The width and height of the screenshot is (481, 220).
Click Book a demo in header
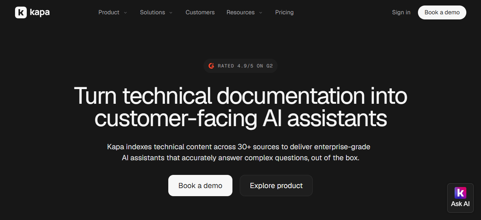[442, 12]
